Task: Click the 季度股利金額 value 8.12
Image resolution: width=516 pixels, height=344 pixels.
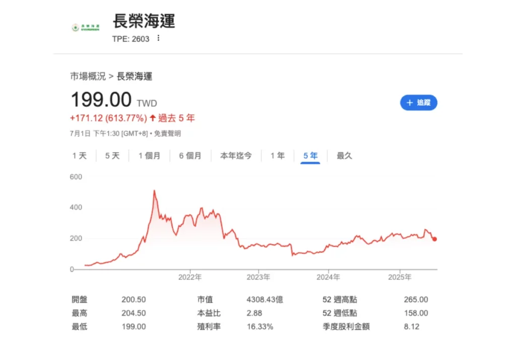Action: pyautogui.click(x=412, y=326)
